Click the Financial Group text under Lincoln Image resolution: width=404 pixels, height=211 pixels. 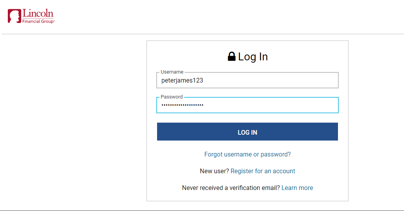point(38,22)
